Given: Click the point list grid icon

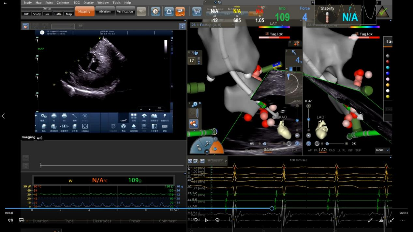Looking at the screenshot, I should pyautogui.click(x=297, y=43).
